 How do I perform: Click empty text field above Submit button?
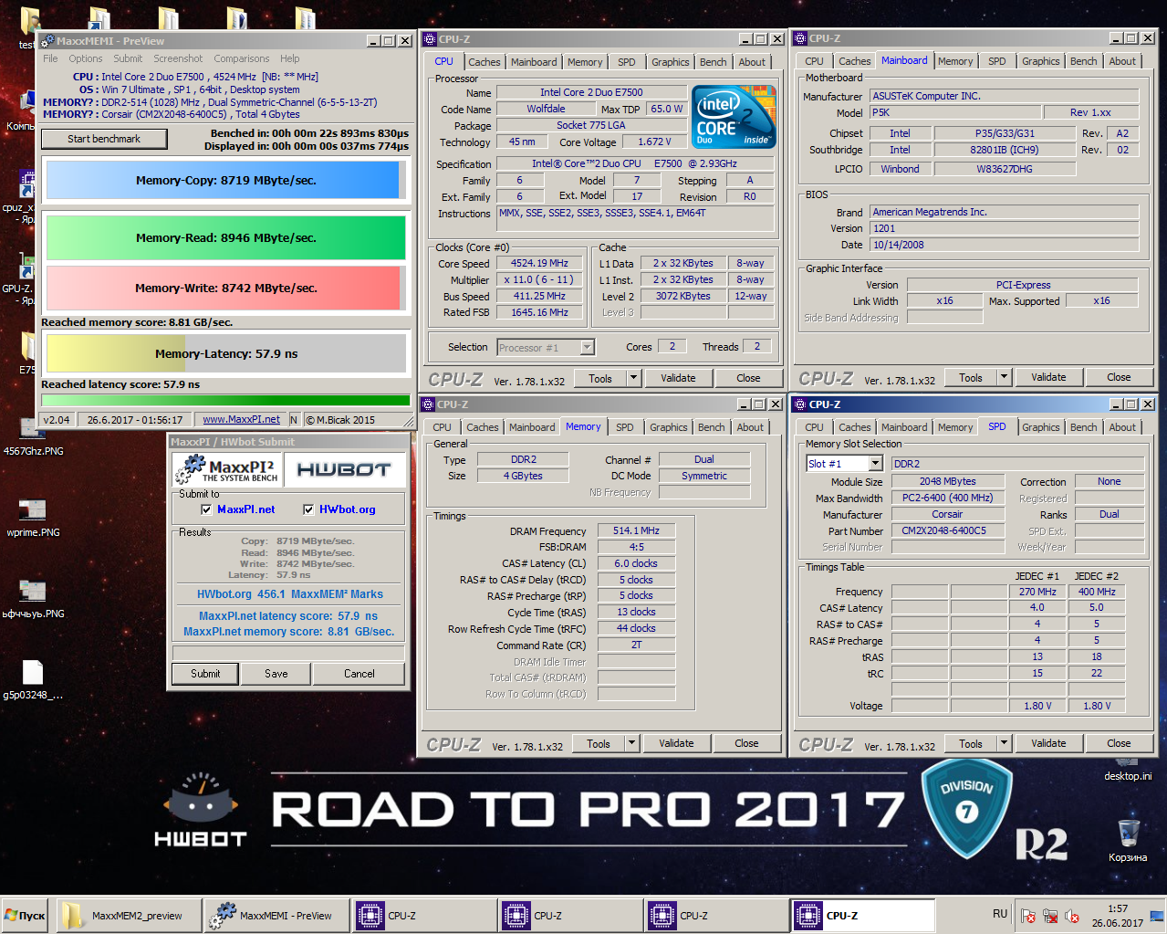(288, 653)
